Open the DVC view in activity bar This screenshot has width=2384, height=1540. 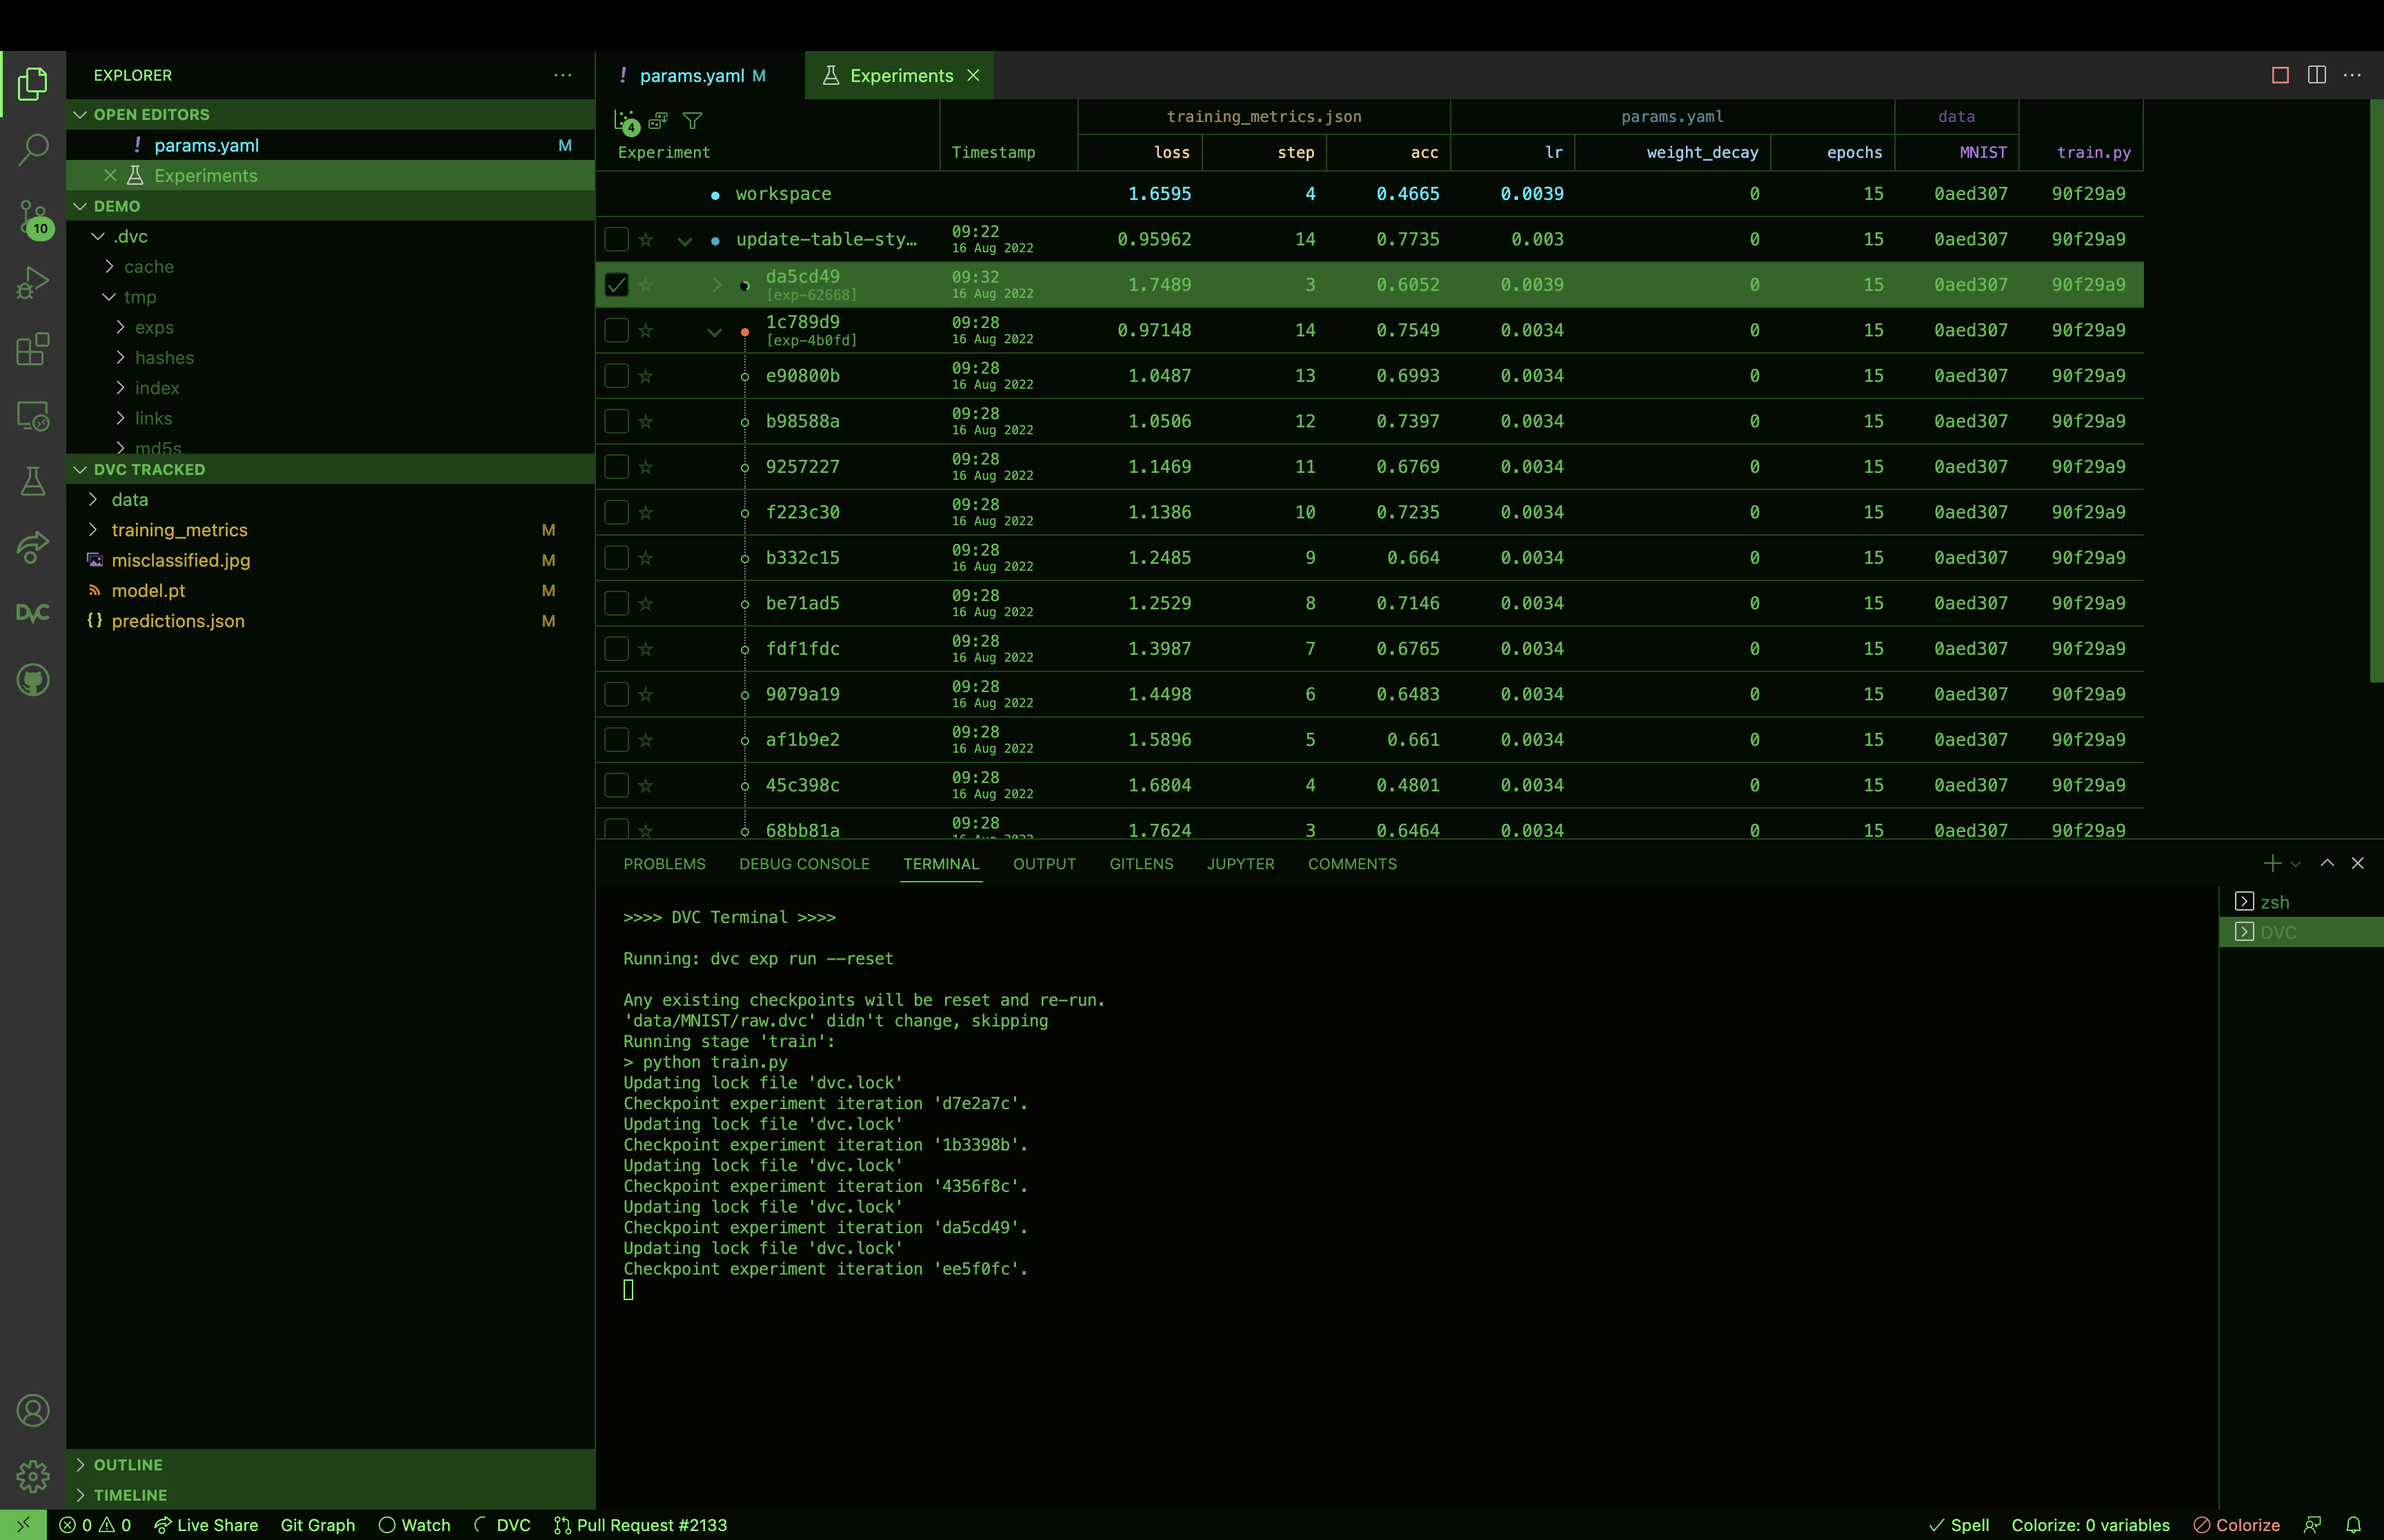[x=33, y=613]
